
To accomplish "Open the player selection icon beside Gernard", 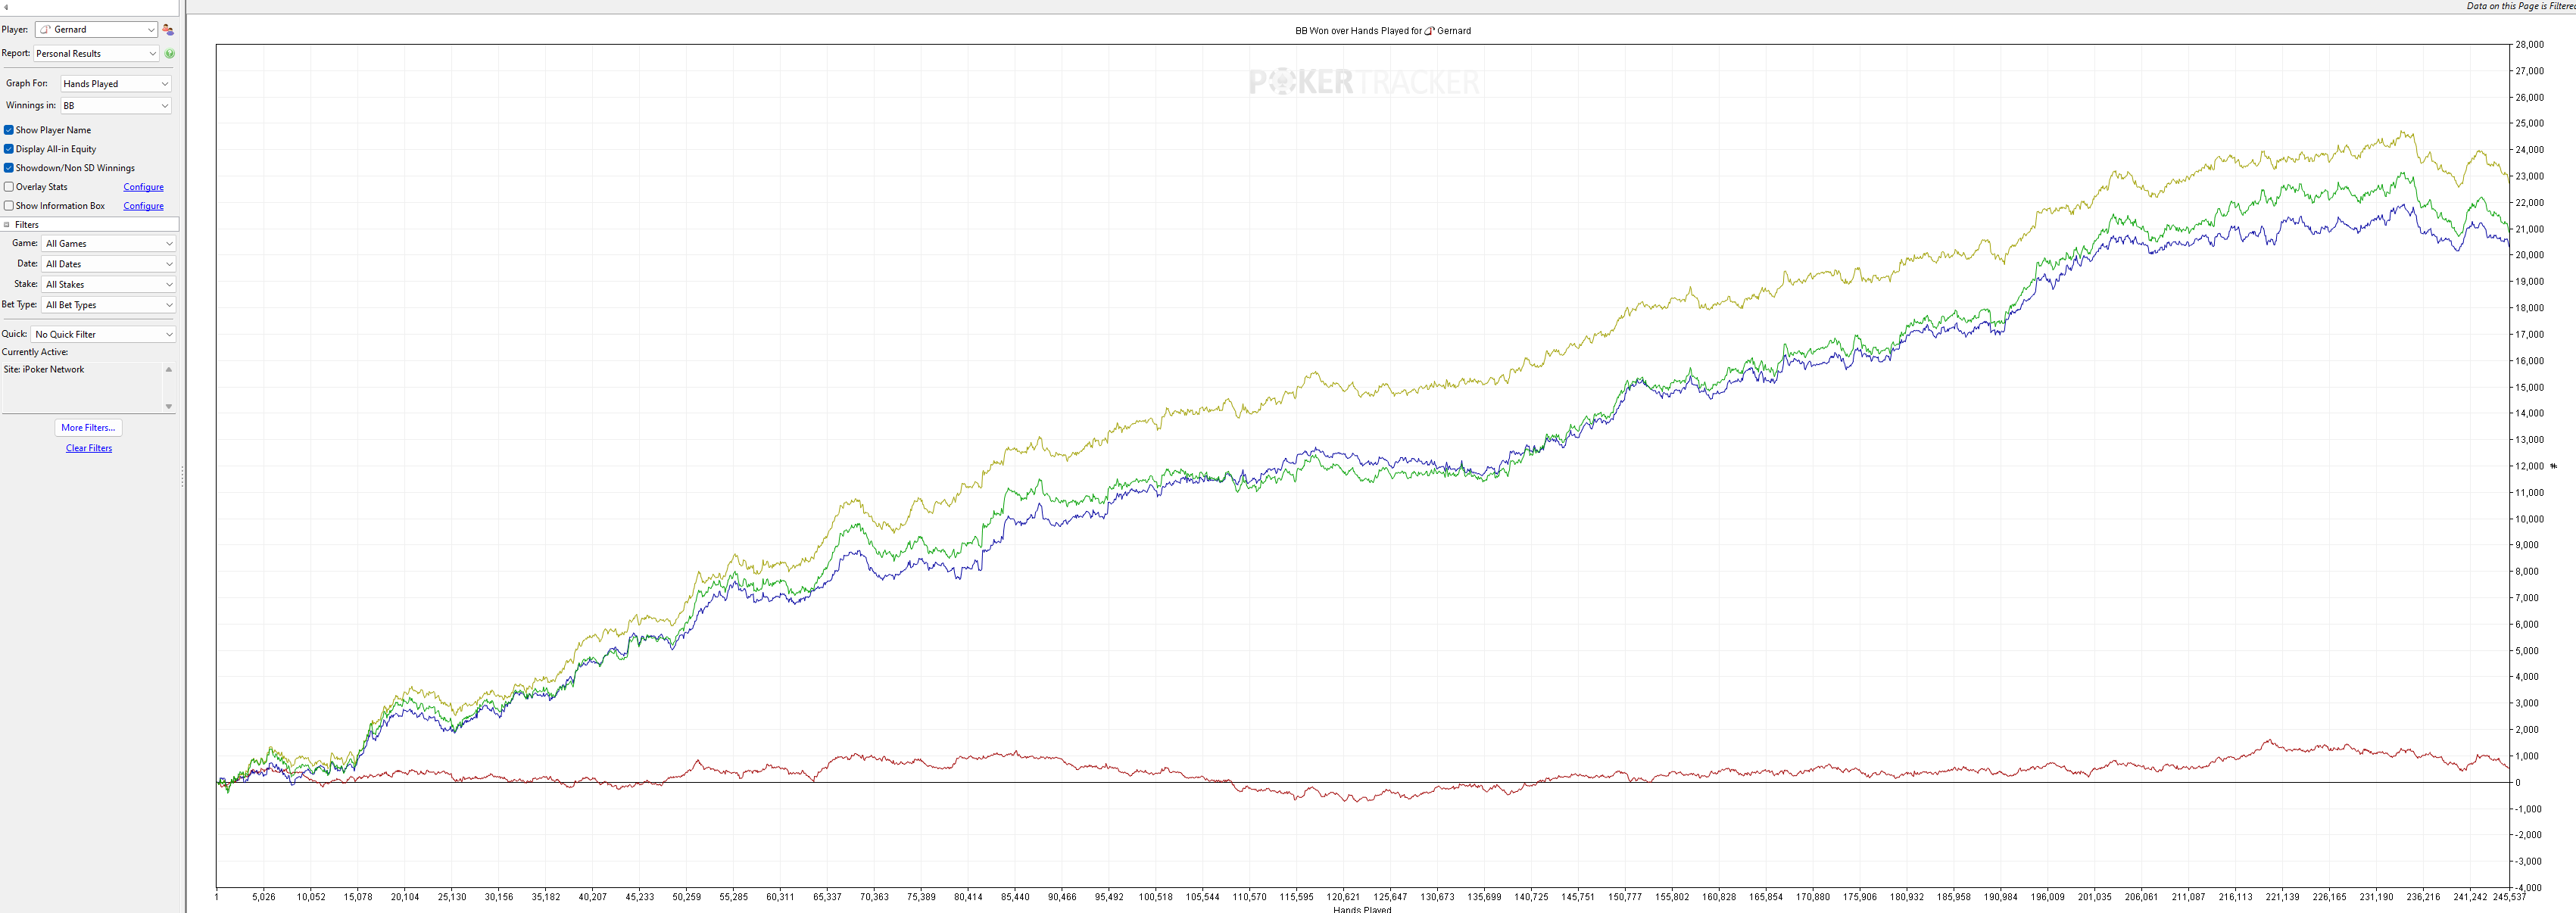I will coord(168,30).
